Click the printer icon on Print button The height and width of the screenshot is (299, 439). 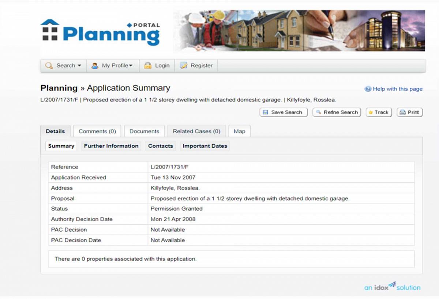(402, 112)
